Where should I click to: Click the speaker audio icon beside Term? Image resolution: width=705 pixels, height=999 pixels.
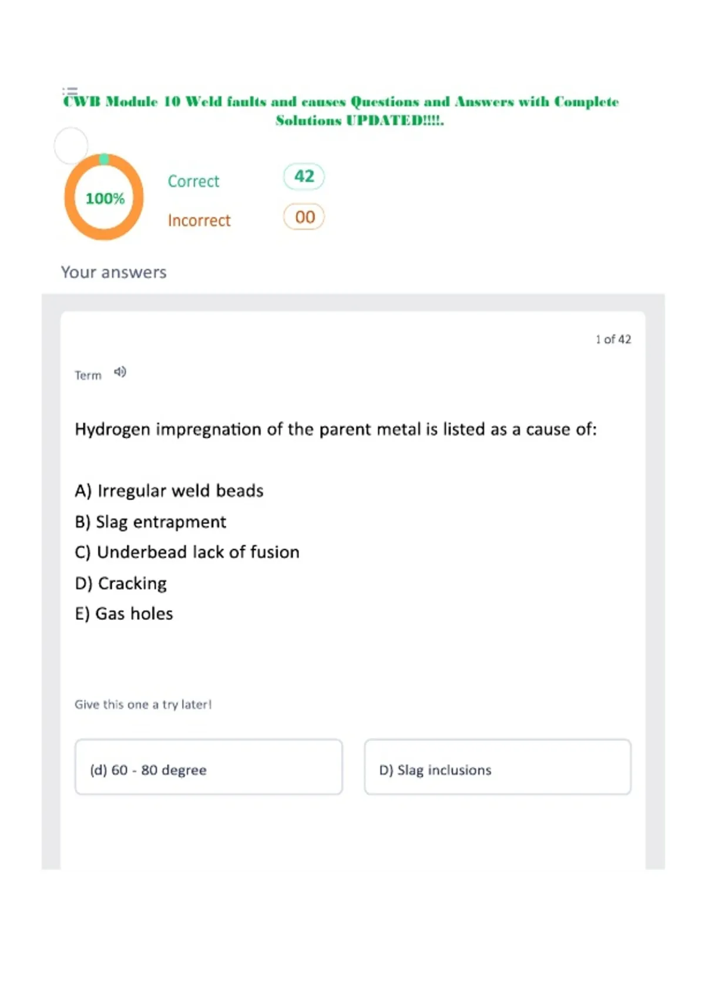pos(120,372)
